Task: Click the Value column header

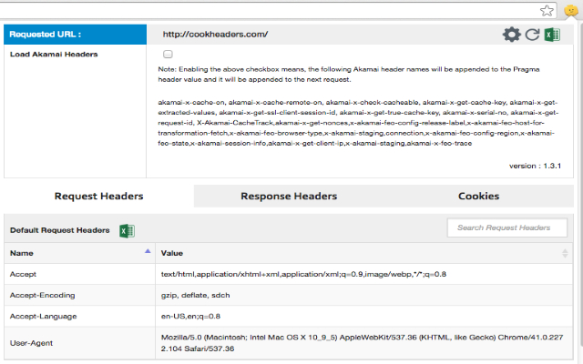Action: tap(364, 253)
